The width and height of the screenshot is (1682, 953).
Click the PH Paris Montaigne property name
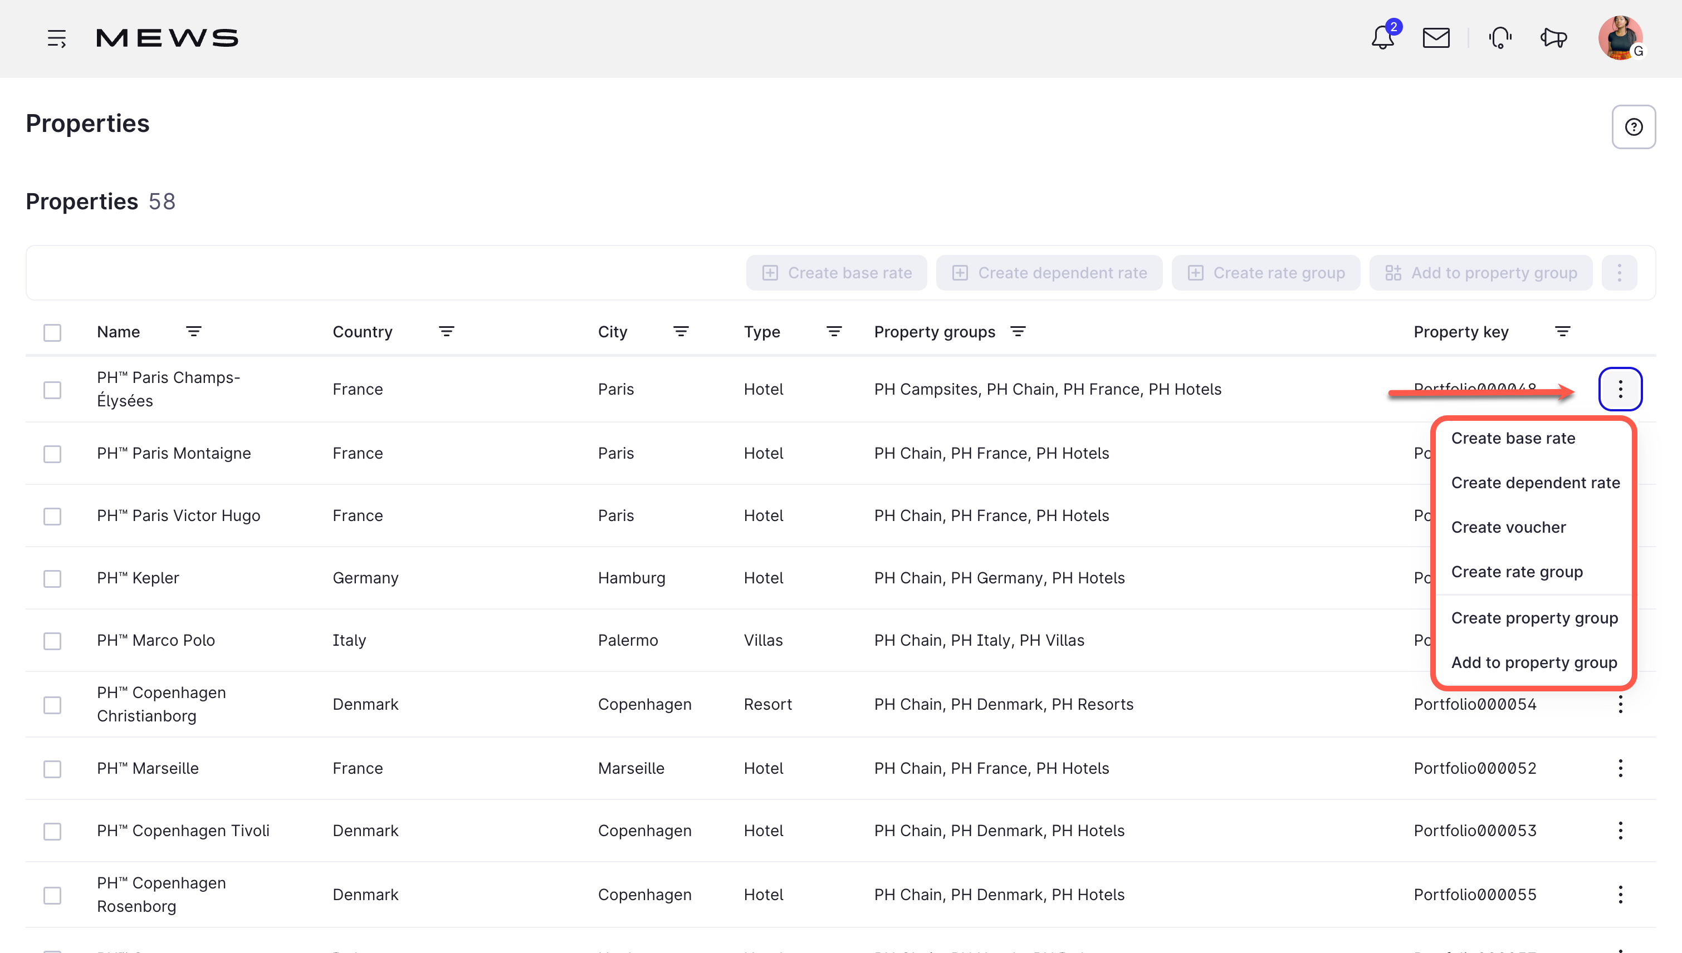pos(174,453)
